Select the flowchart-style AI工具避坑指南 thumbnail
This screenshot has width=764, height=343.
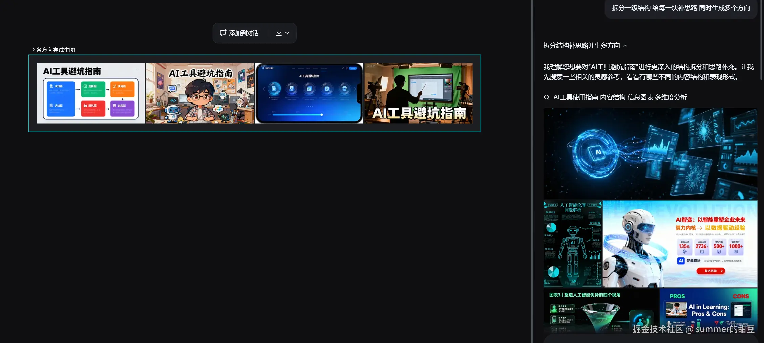pos(90,93)
